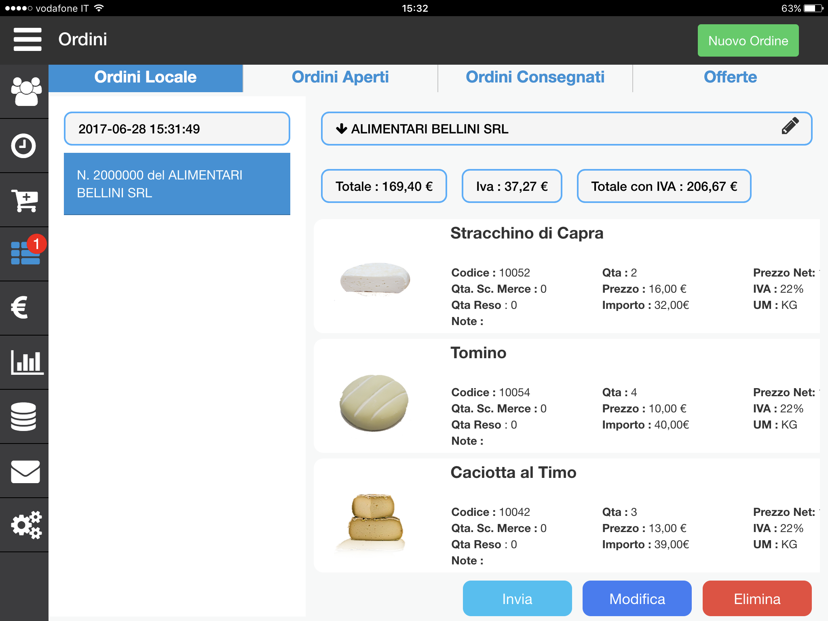Screen dimensions: 828x621
Task: Open the euro payments icon in sidebar
Action: click(x=19, y=308)
